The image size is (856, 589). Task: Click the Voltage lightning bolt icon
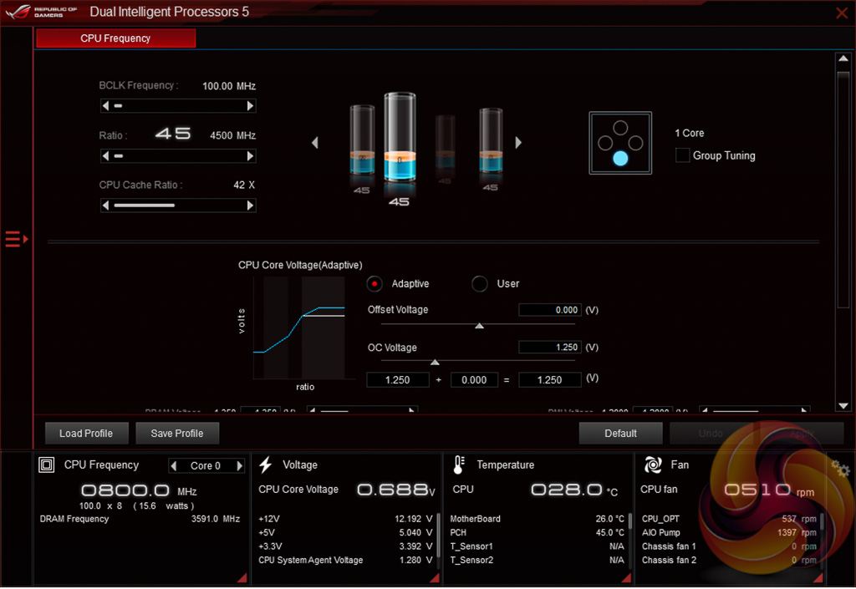266,465
